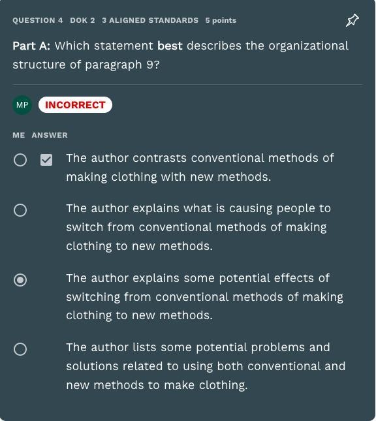376x421 pixels.
Task: Click answer text 'contrasts conventional methods of making clothing'
Action: [x=200, y=168]
